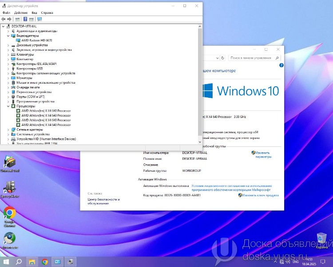
Task: Click the chrome.exe desktop icon
Action: [10, 241]
